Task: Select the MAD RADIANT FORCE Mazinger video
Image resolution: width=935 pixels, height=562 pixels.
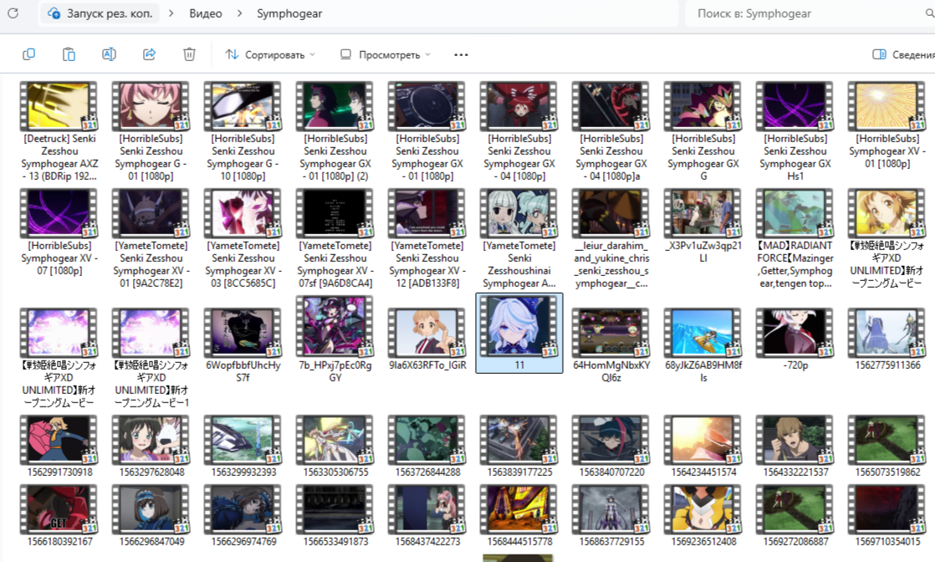Action: [794, 238]
